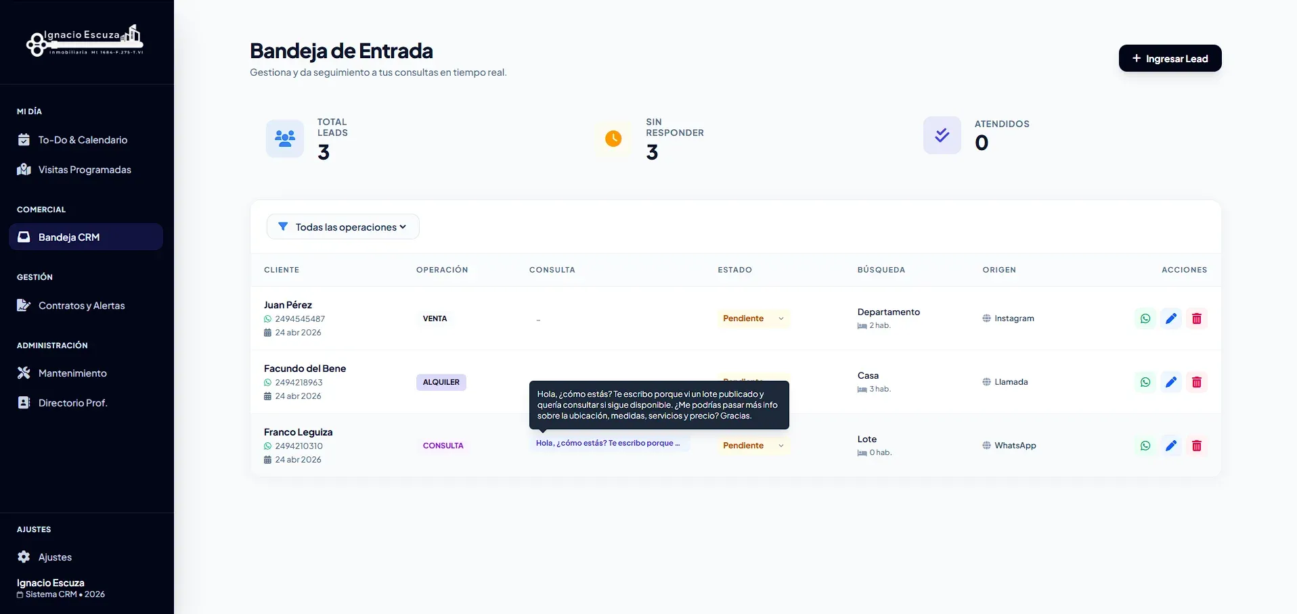Edit the Franco Leguiza lead
The height and width of the screenshot is (614, 1297).
[1171, 446]
